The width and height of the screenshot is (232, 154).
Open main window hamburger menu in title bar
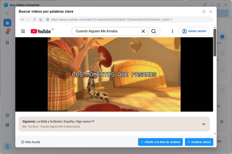pos(205,5)
